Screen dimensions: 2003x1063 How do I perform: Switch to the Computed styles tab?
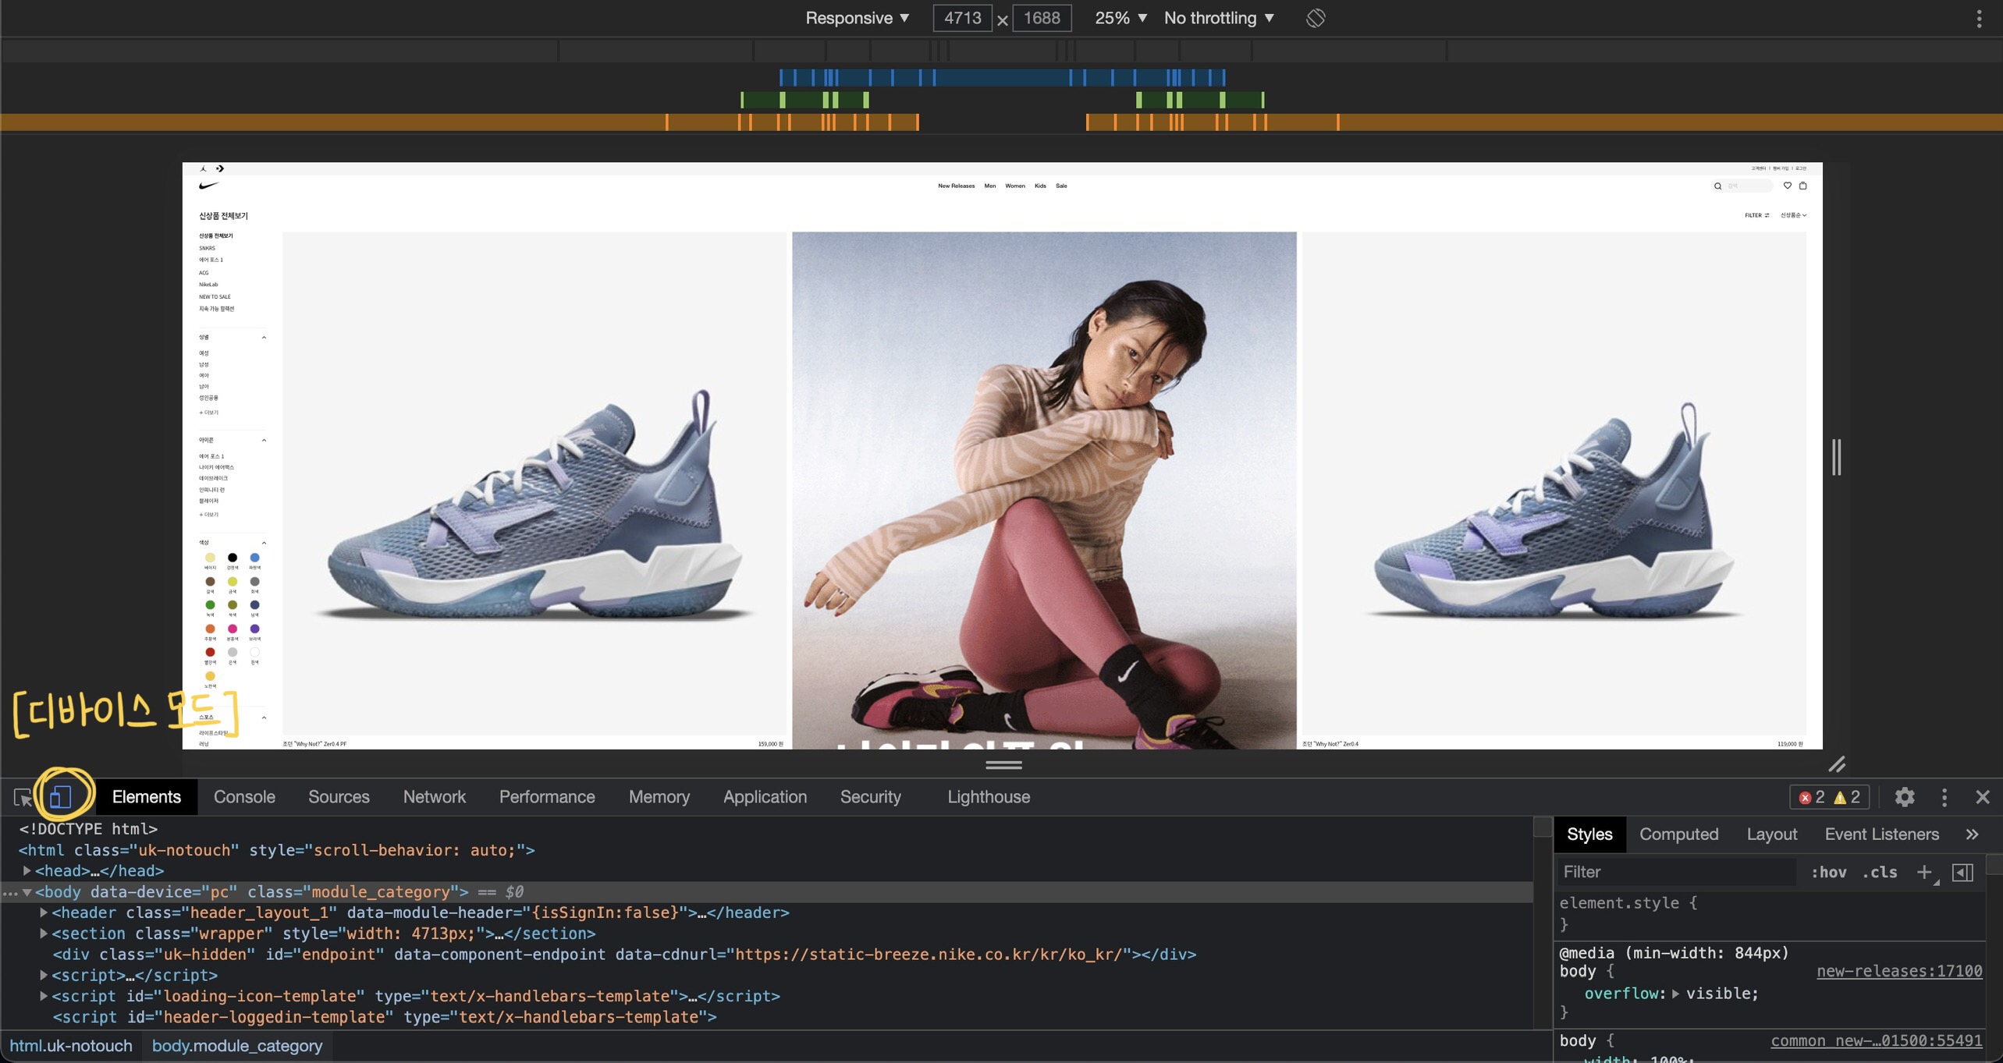(1678, 834)
